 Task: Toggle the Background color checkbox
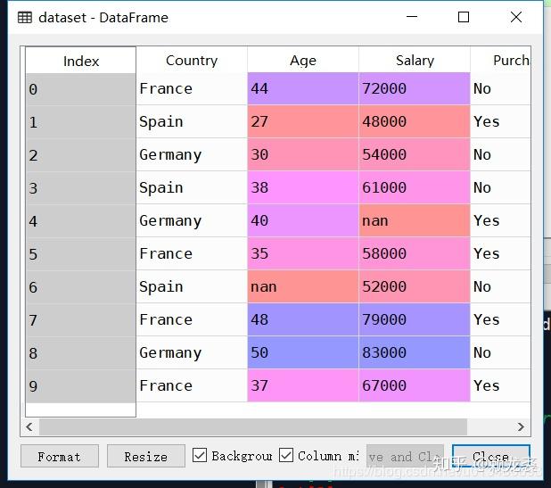click(x=200, y=455)
